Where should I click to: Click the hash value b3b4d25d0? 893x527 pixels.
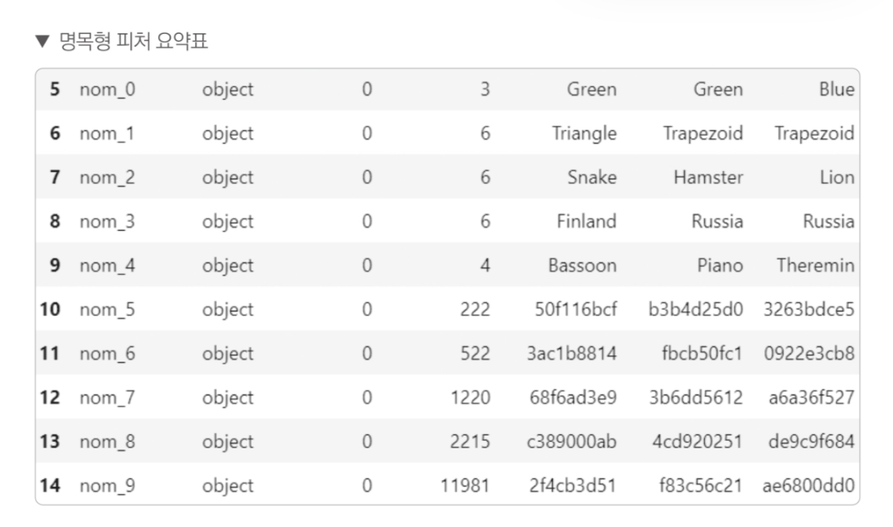(x=695, y=310)
